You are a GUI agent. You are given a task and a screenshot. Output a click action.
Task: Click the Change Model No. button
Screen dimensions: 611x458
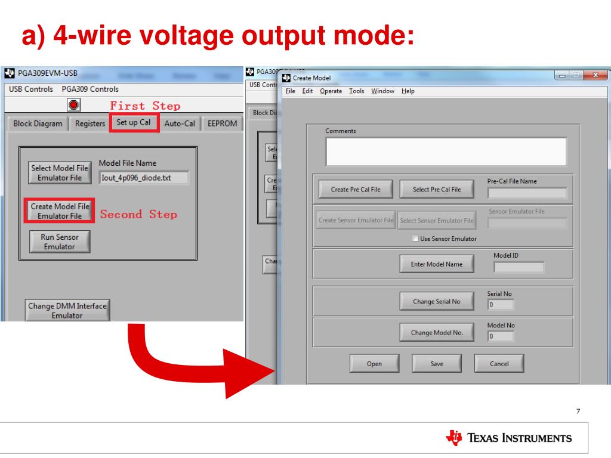pos(437,333)
